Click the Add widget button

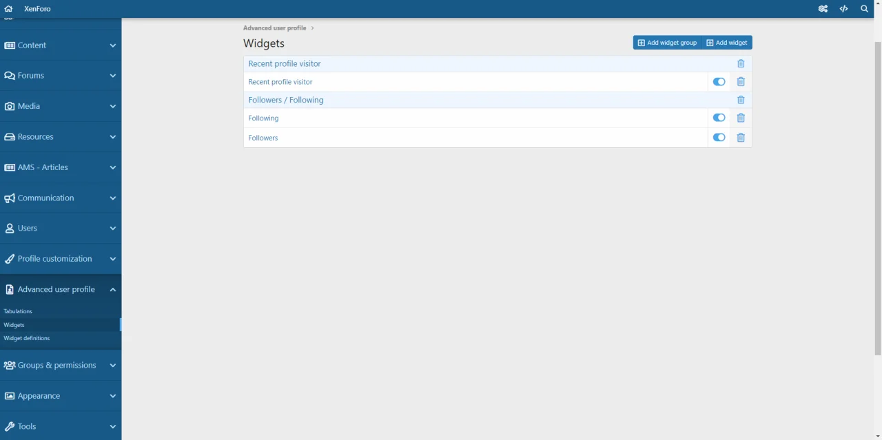[x=727, y=43]
